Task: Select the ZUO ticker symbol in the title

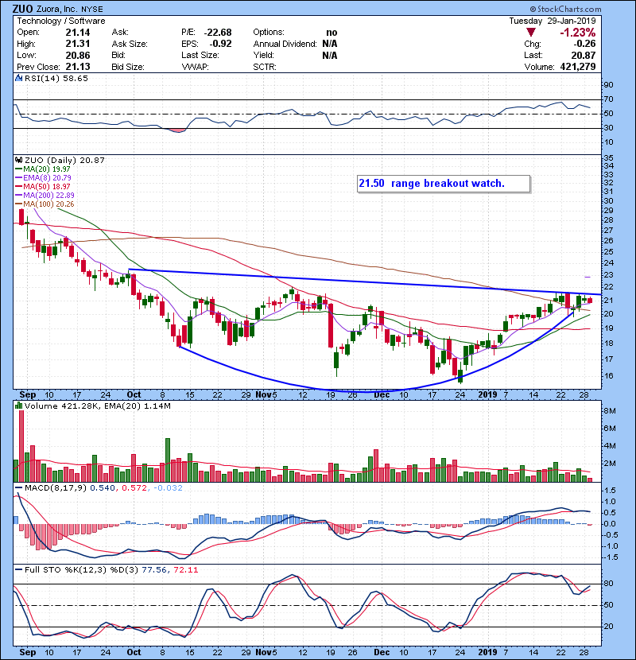Action: click(x=21, y=9)
